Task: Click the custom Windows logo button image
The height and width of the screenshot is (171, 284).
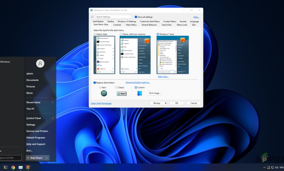Action: 139,94
